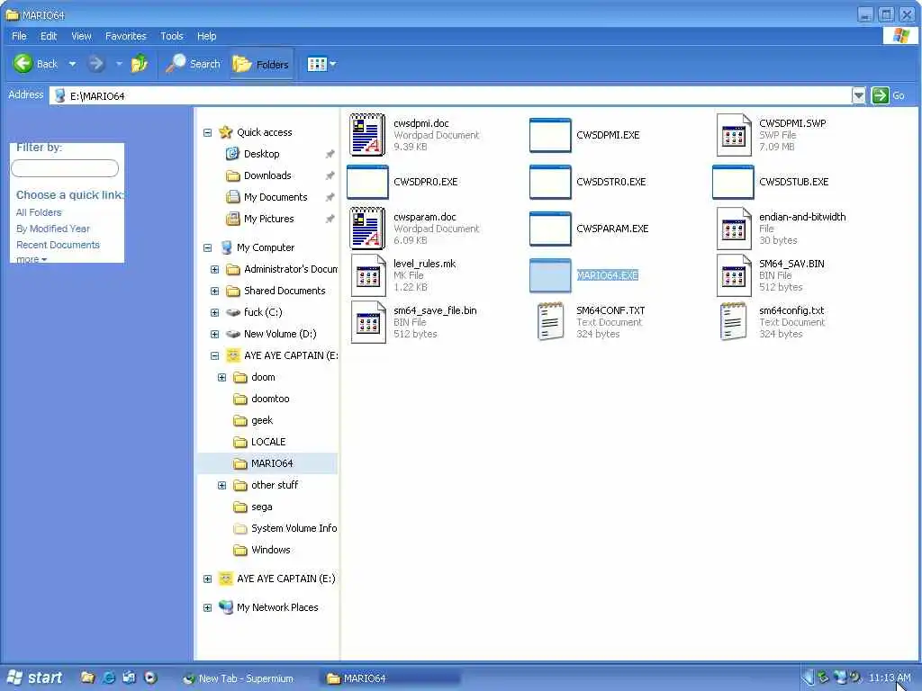The width and height of the screenshot is (922, 691).
Task: Select the CWSDPR0.EXE file icon
Action: (367, 182)
